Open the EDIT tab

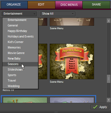[41, 5]
